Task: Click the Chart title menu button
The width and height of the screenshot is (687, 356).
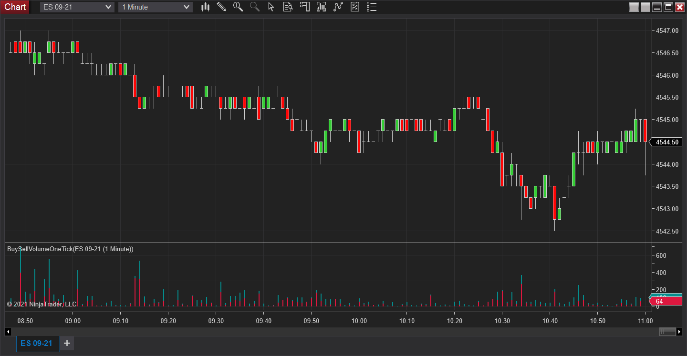Action: (15, 7)
